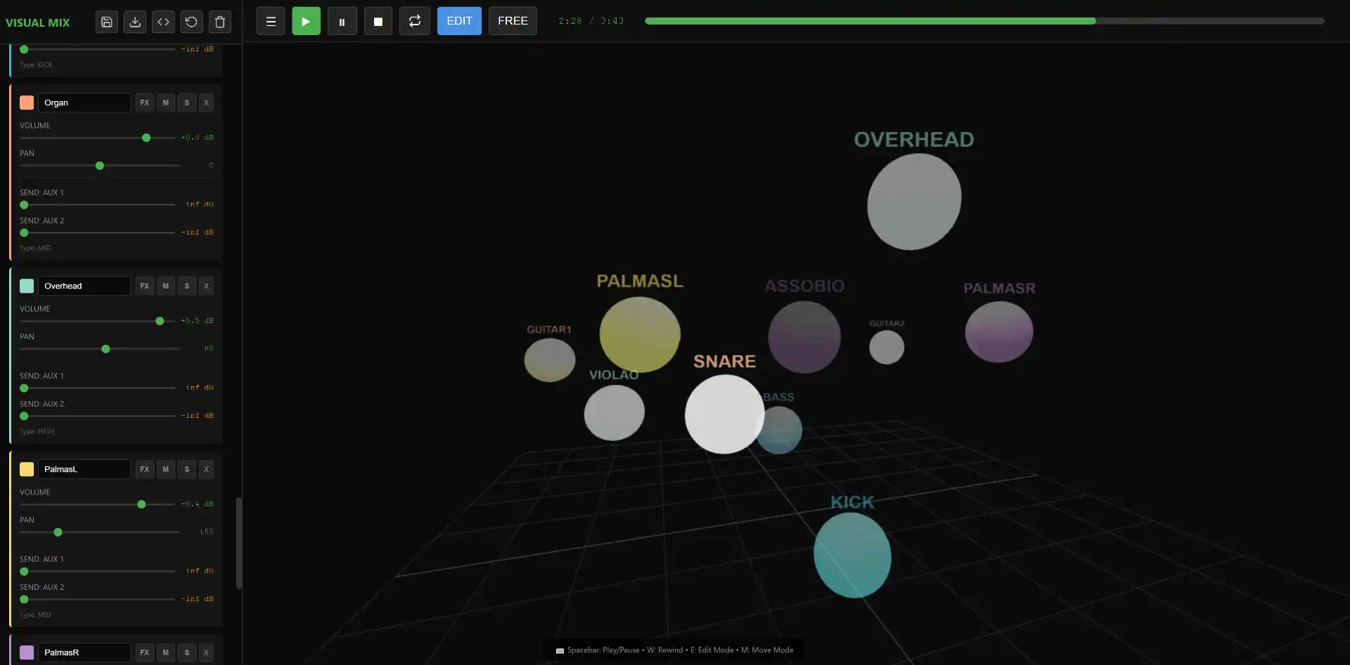Click the Overhead volume slider handle

click(160, 321)
